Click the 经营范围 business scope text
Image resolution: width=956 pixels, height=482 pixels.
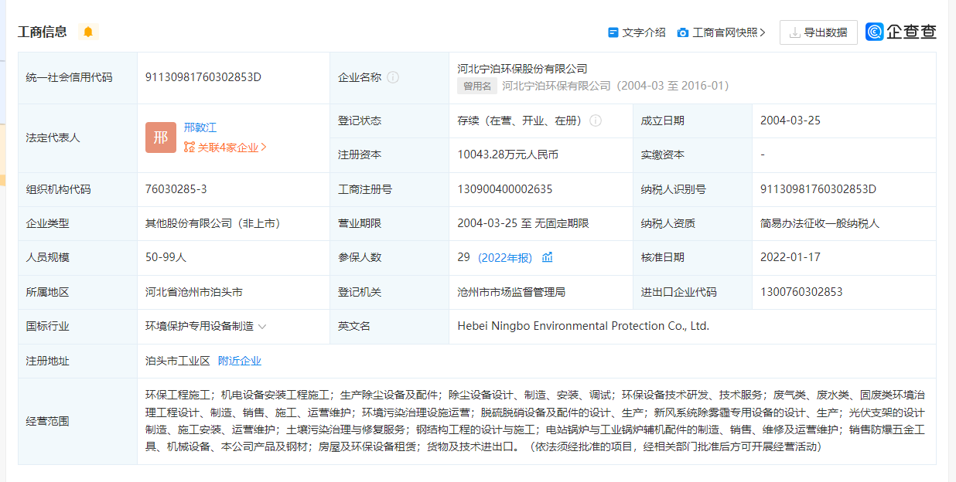534,421
